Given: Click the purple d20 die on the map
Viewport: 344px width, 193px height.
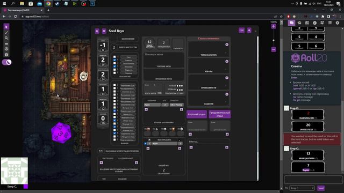Looking at the screenshot, I should tap(61, 132).
